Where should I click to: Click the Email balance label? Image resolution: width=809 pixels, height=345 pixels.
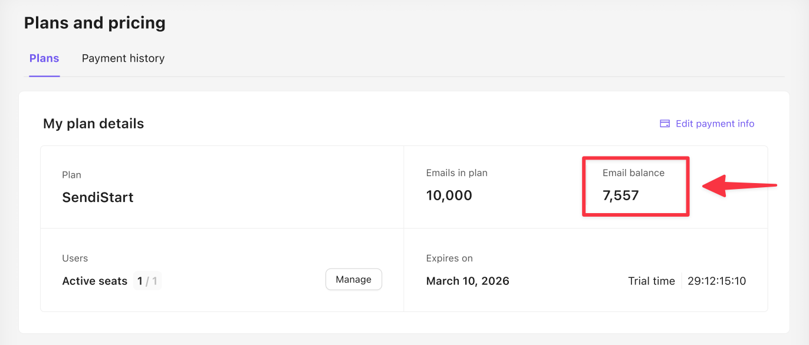[633, 173]
